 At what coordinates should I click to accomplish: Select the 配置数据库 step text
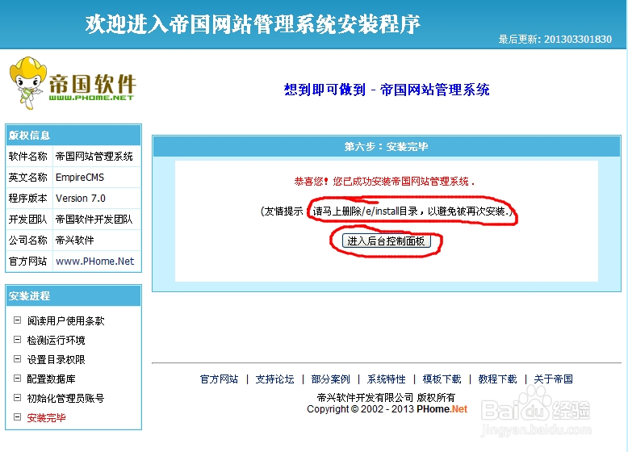coord(52,379)
